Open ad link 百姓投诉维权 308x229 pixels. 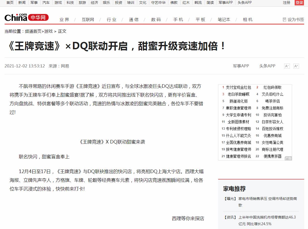(x=272, y=129)
